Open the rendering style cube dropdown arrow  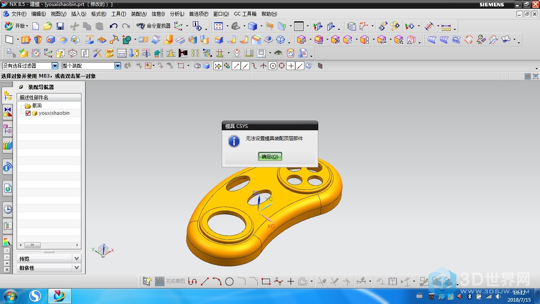[x=261, y=27]
